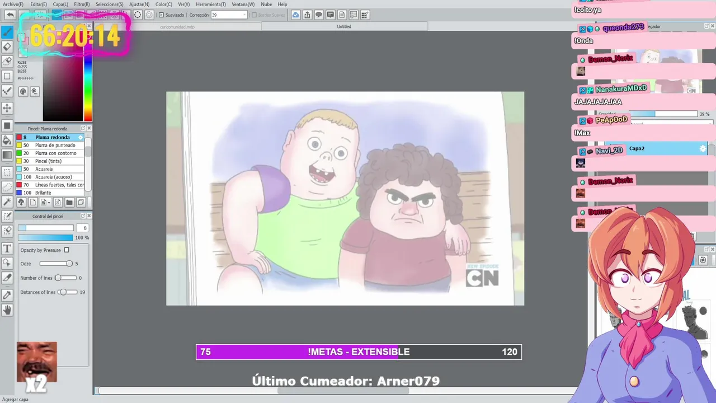
Task: Toggle the Bordes Suaves checkbox
Action: tap(254, 15)
